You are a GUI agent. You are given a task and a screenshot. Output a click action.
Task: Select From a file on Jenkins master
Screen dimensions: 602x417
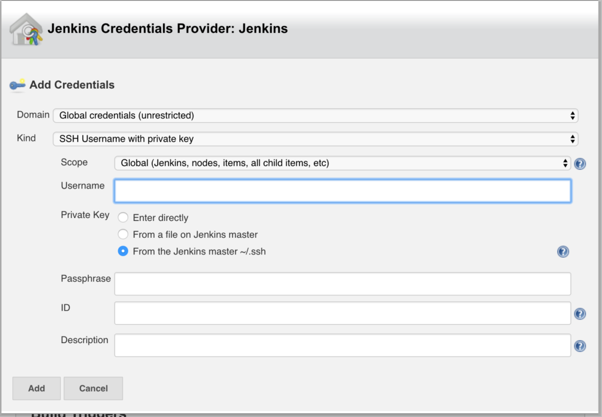pyautogui.click(x=123, y=234)
